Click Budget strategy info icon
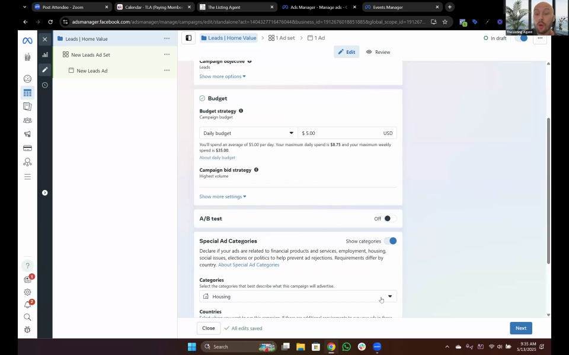 241,111
